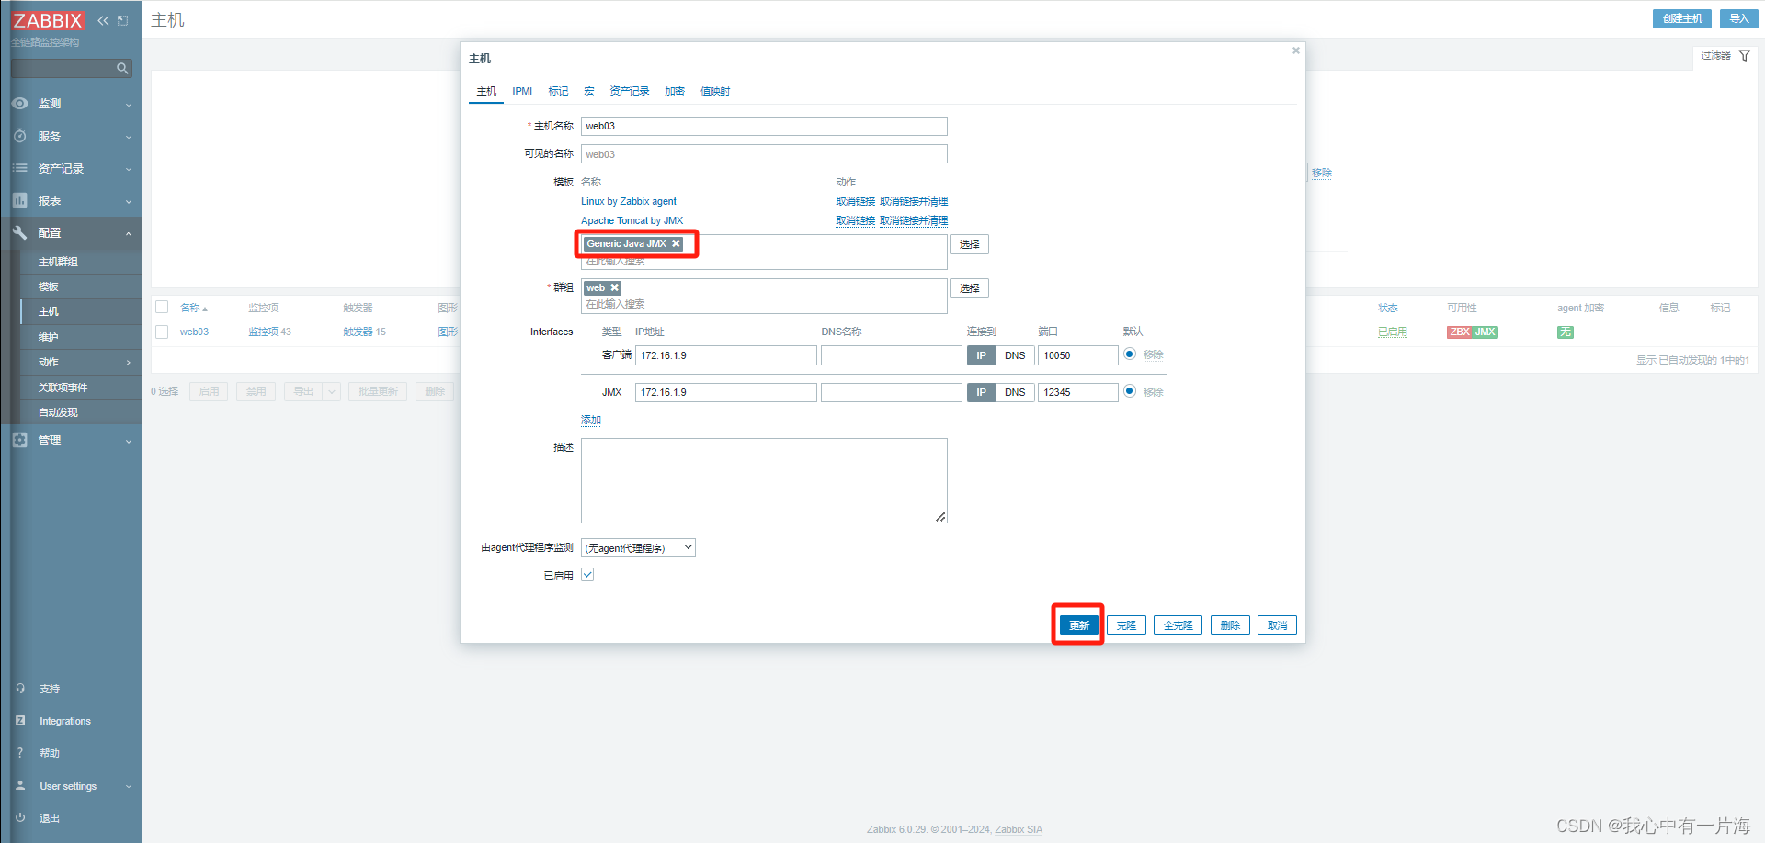Open Linux by Zabbix agent template link
The width and height of the screenshot is (1765, 843).
tap(629, 201)
